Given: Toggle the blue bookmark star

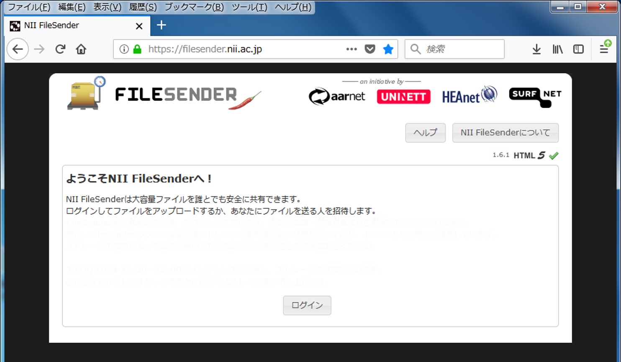Looking at the screenshot, I should point(388,49).
